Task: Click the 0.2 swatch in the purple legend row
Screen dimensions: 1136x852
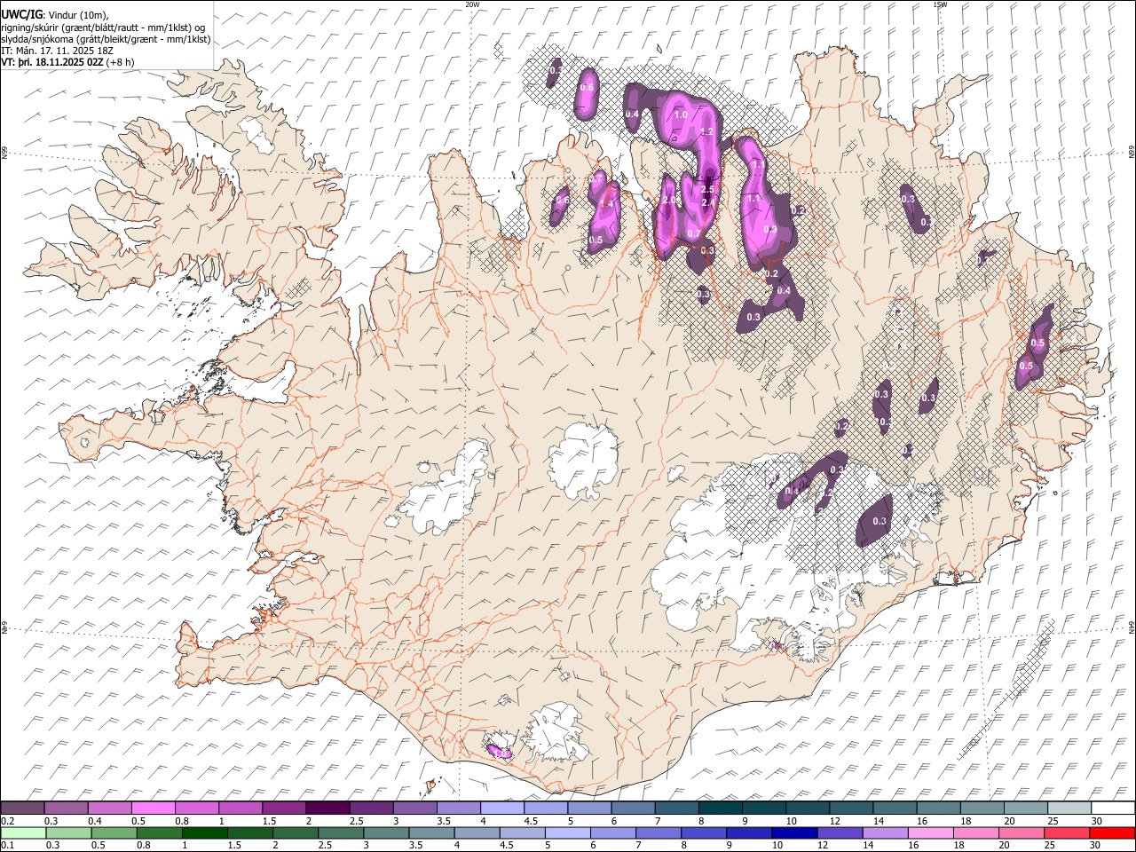Action: pos(22,808)
